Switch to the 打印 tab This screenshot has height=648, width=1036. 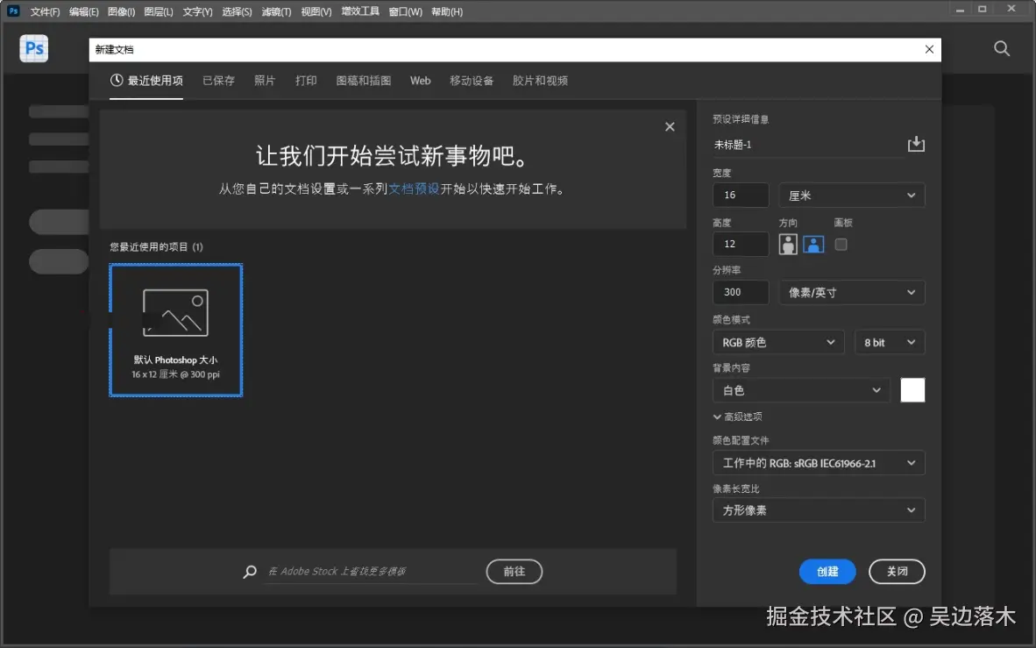306,81
